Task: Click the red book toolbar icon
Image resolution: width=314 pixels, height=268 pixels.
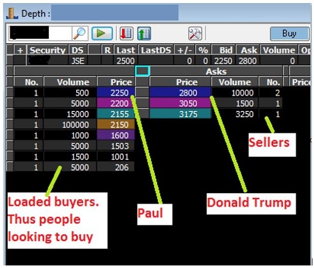Action: [126, 34]
